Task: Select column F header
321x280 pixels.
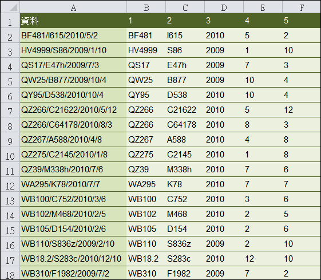Action: (x=302, y=7)
